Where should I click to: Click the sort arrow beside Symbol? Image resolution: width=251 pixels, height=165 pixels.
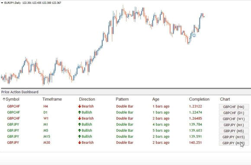(4, 99)
